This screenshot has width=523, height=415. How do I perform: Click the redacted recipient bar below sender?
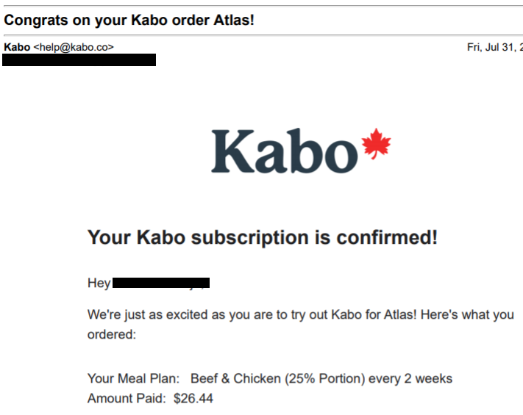click(x=79, y=60)
